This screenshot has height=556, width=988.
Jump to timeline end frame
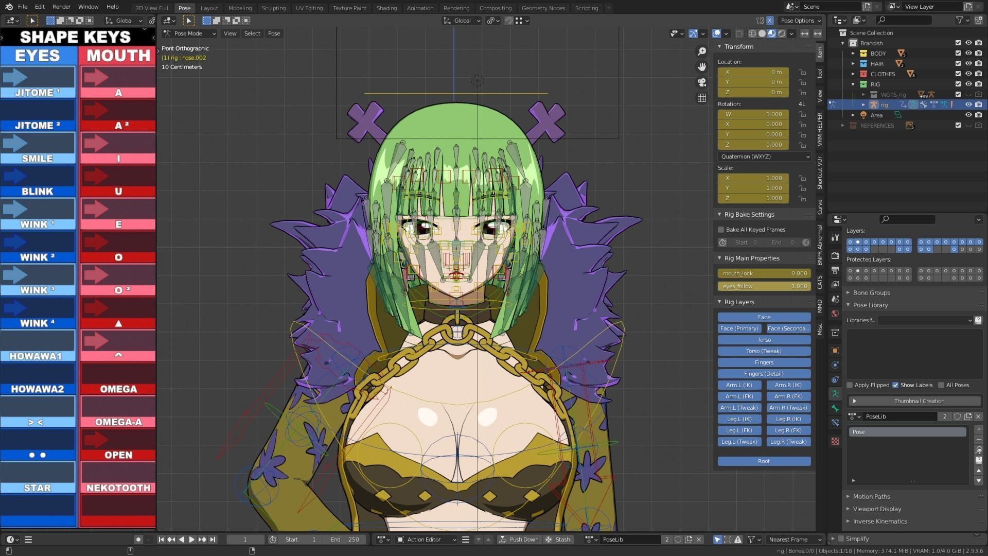(213, 540)
